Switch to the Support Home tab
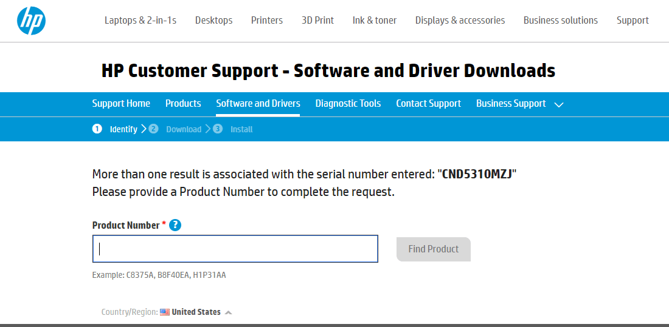 click(x=121, y=103)
